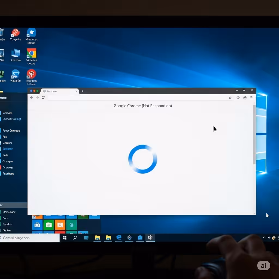Open the red 'Cougniie' desktop icon
This screenshot has height=279, width=279.
tap(15, 35)
